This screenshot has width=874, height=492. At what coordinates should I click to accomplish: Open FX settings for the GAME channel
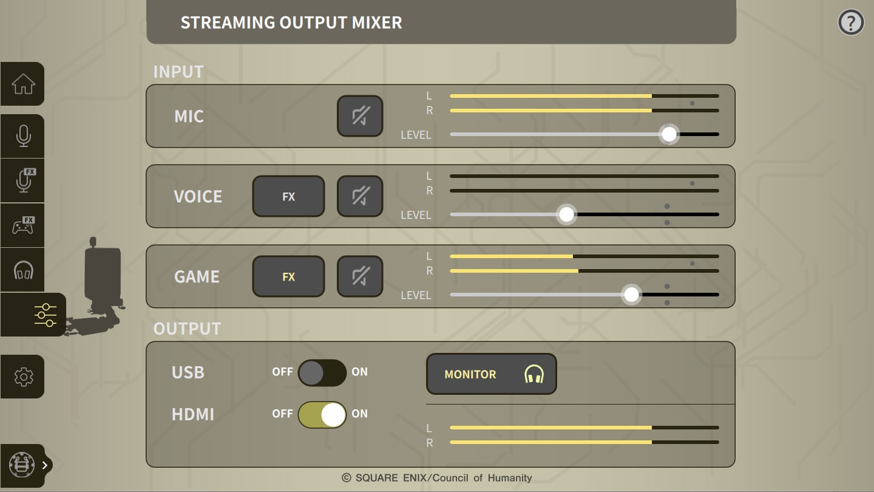point(288,276)
